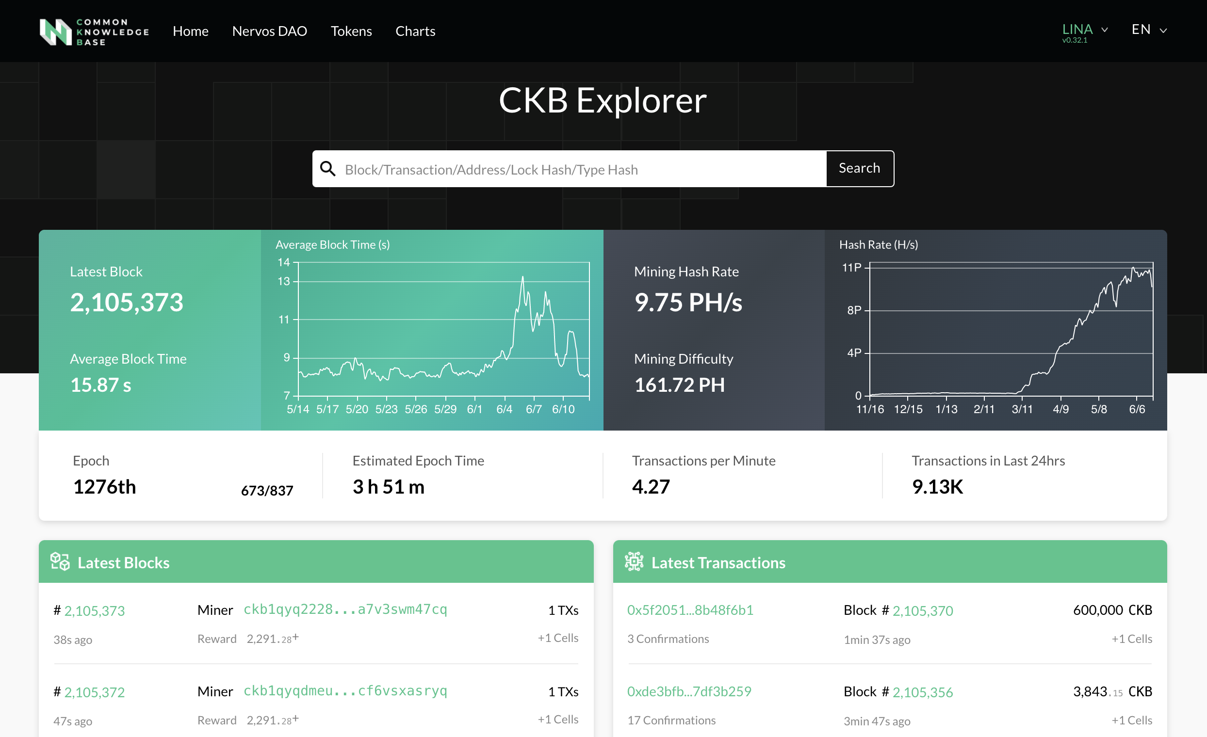Viewport: 1207px width, 737px height.
Task: Click the Estimated Epoch Time 3 h 51 m
Action: click(x=389, y=487)
